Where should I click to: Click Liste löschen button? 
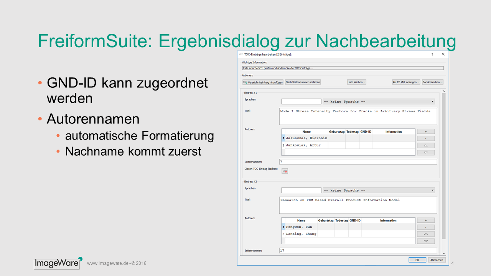357,82
